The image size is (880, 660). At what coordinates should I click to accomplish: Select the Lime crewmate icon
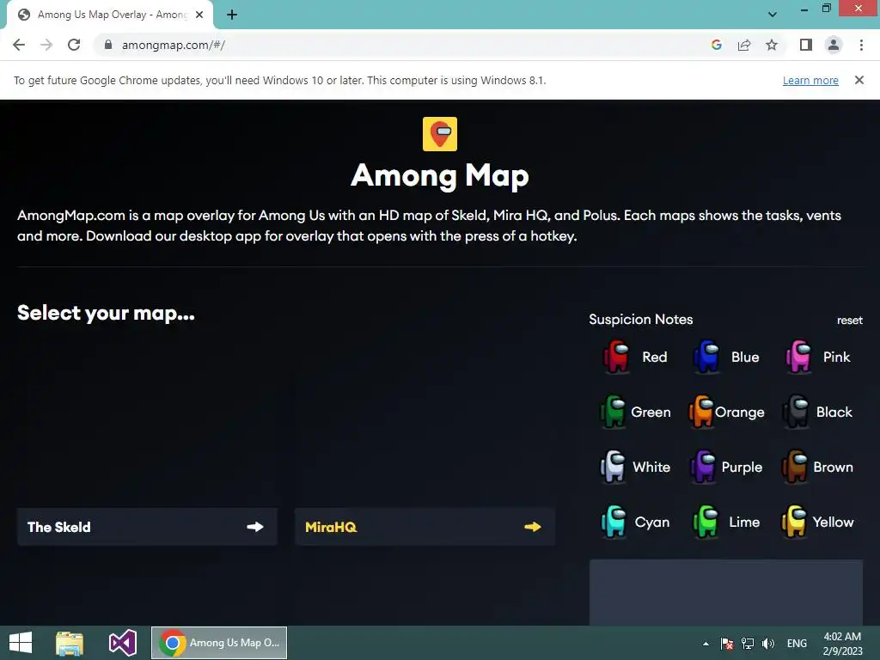click(706, 522)
